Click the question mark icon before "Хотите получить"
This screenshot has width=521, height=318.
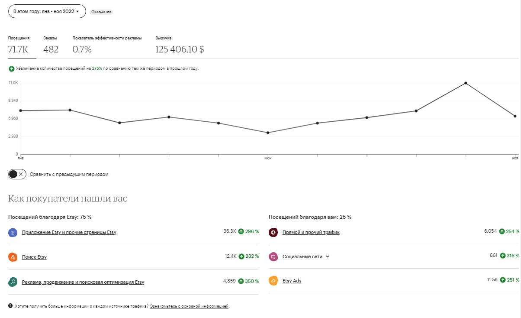coord(10,306)
